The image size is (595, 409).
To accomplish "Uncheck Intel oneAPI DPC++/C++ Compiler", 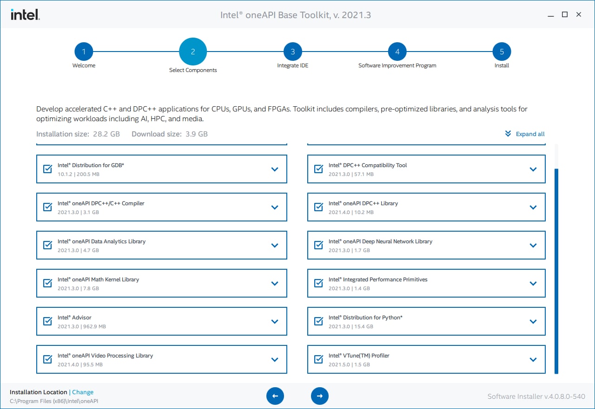I will [x=47, y=207].
